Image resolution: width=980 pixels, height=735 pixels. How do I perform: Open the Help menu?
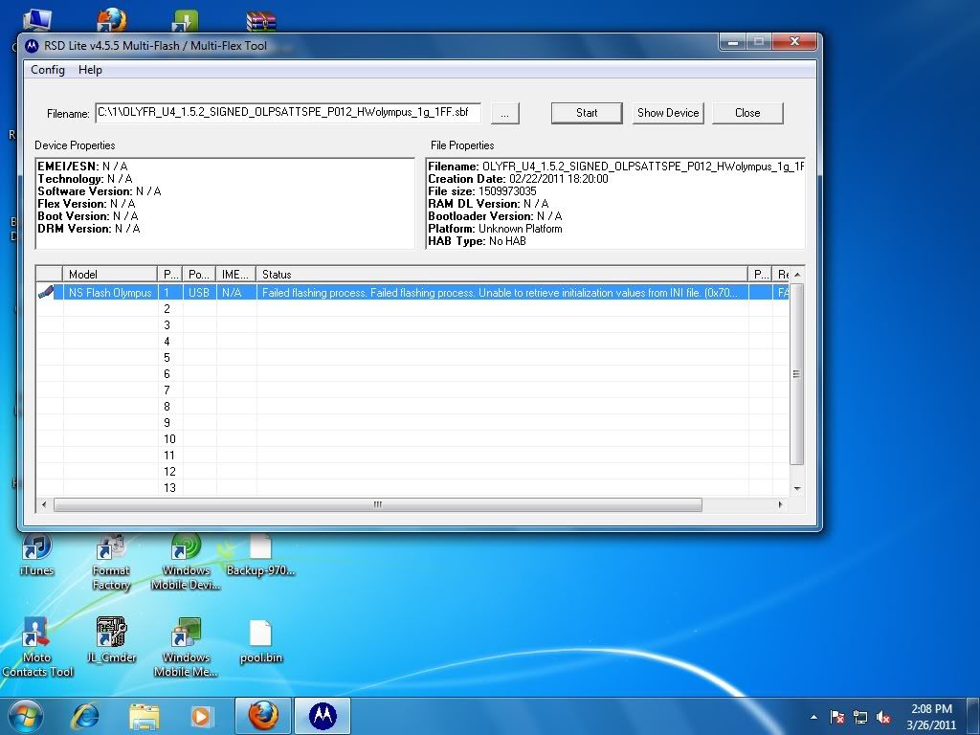(x=90, y=70)
